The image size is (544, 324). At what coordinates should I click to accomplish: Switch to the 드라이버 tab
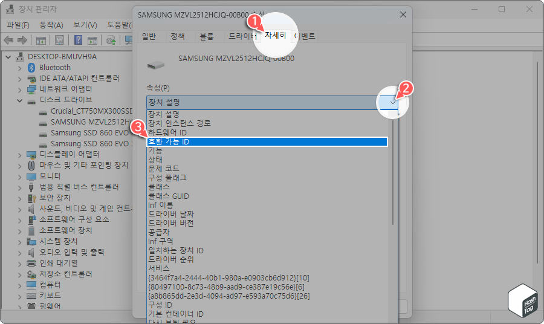[x=242, y=36]
